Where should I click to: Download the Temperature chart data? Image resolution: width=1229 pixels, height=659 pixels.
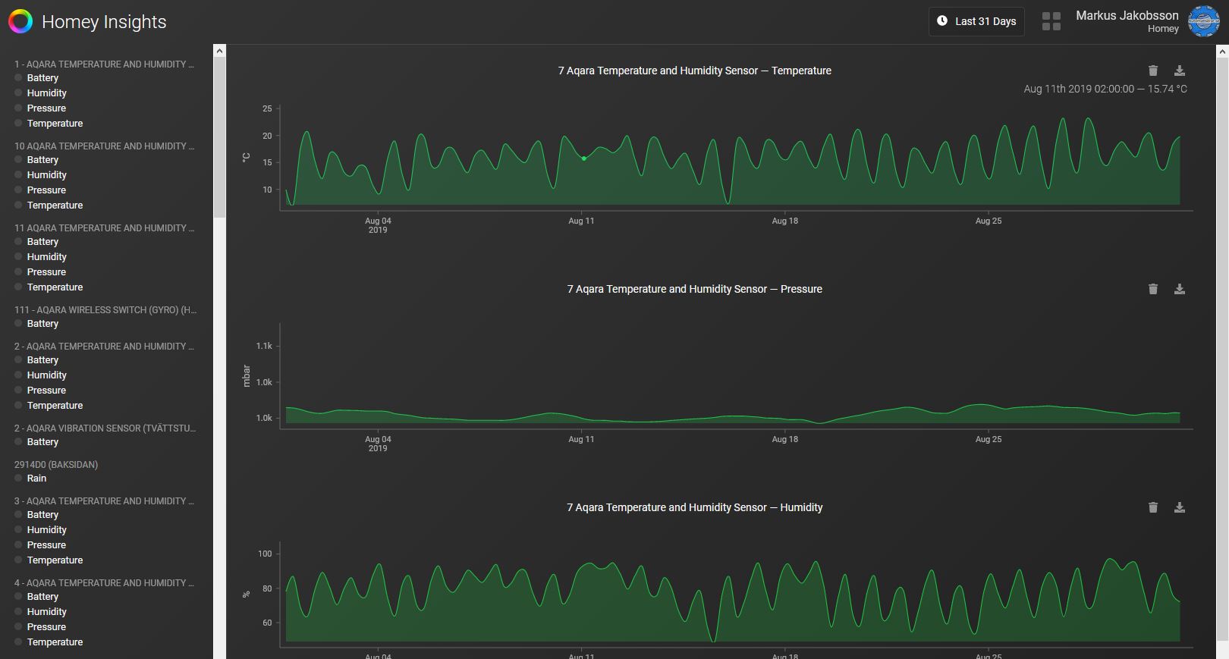1180,71
